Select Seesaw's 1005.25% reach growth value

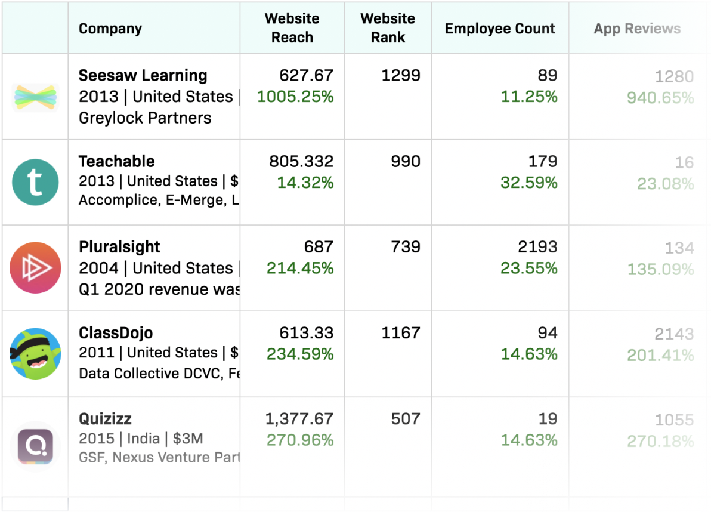295,97
